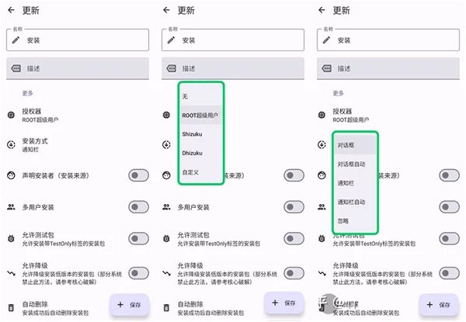
Task: Tap the back arrow in the left screen
Action: coord(12,12)
